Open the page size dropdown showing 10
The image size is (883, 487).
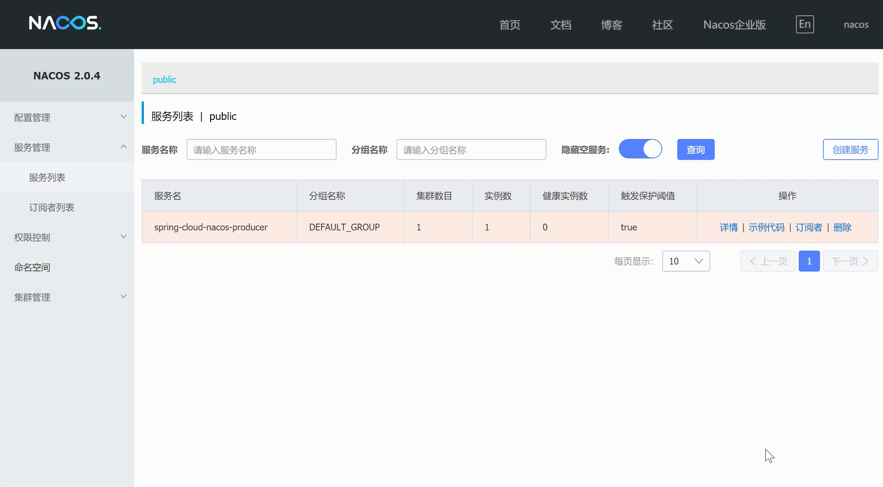(686, 261)
